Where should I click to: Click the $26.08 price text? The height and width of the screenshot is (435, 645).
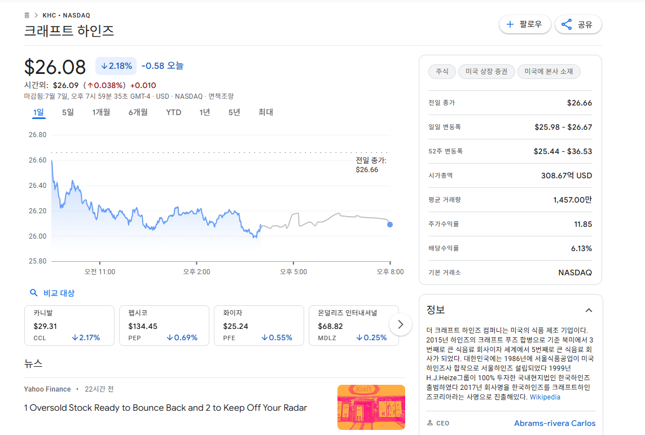tap(55, 67)
